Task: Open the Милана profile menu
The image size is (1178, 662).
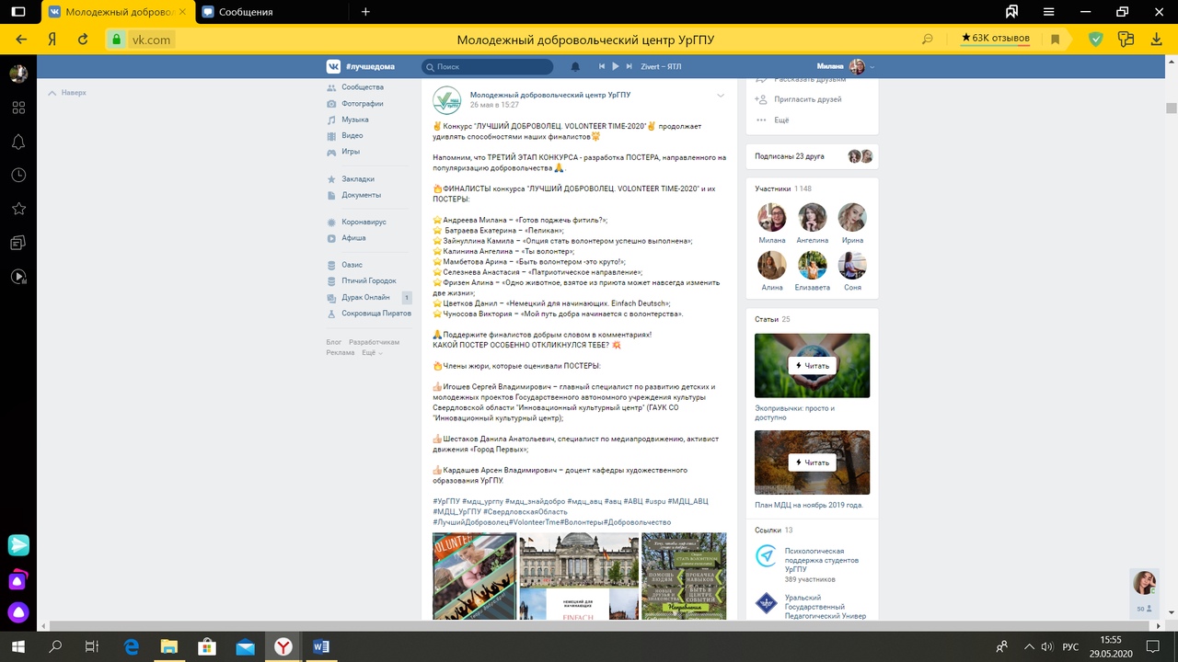Action: (x=846, y=66)
